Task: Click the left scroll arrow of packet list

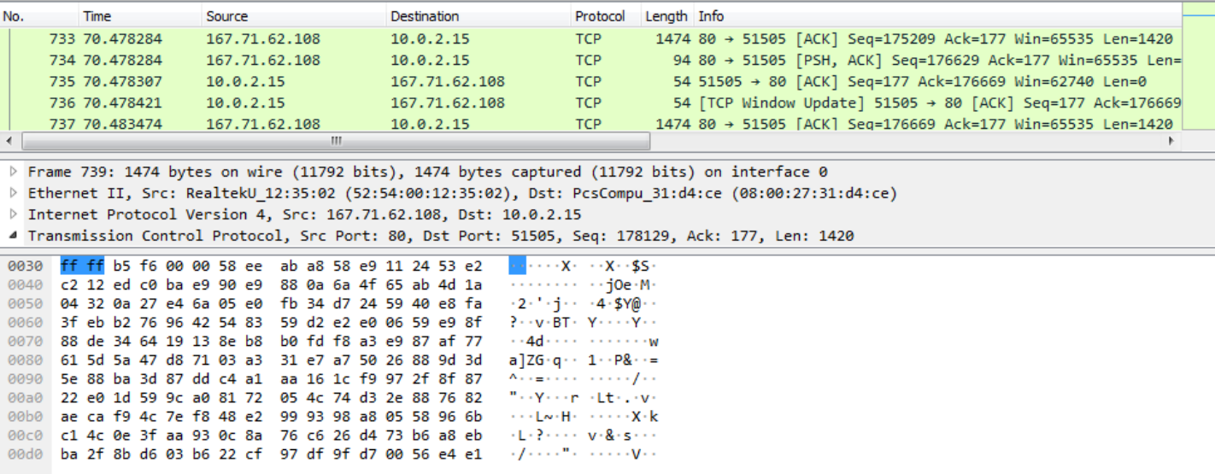Action: [x=9, y=141]
